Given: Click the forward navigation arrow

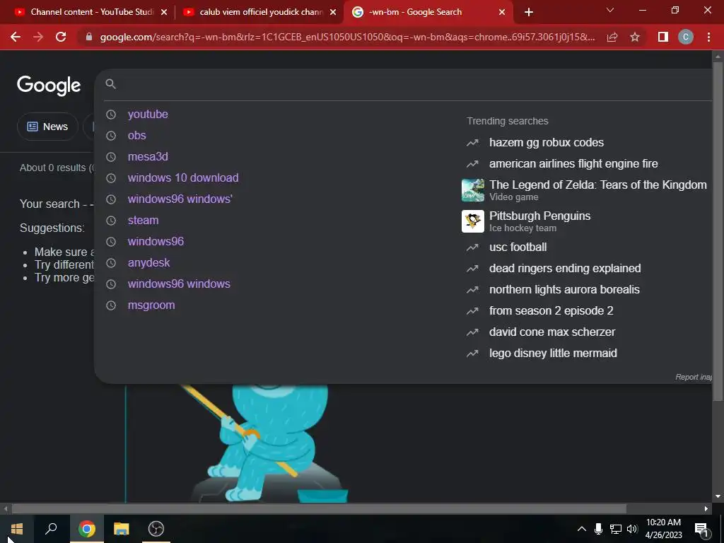Looking at the screenshot, I should click(x=38, y=37).
